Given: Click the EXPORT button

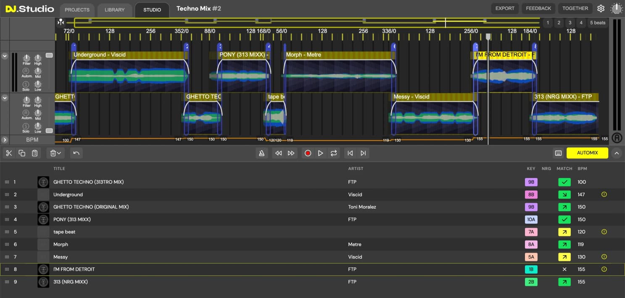Looking at the screenshot, I should pos(504,8).
